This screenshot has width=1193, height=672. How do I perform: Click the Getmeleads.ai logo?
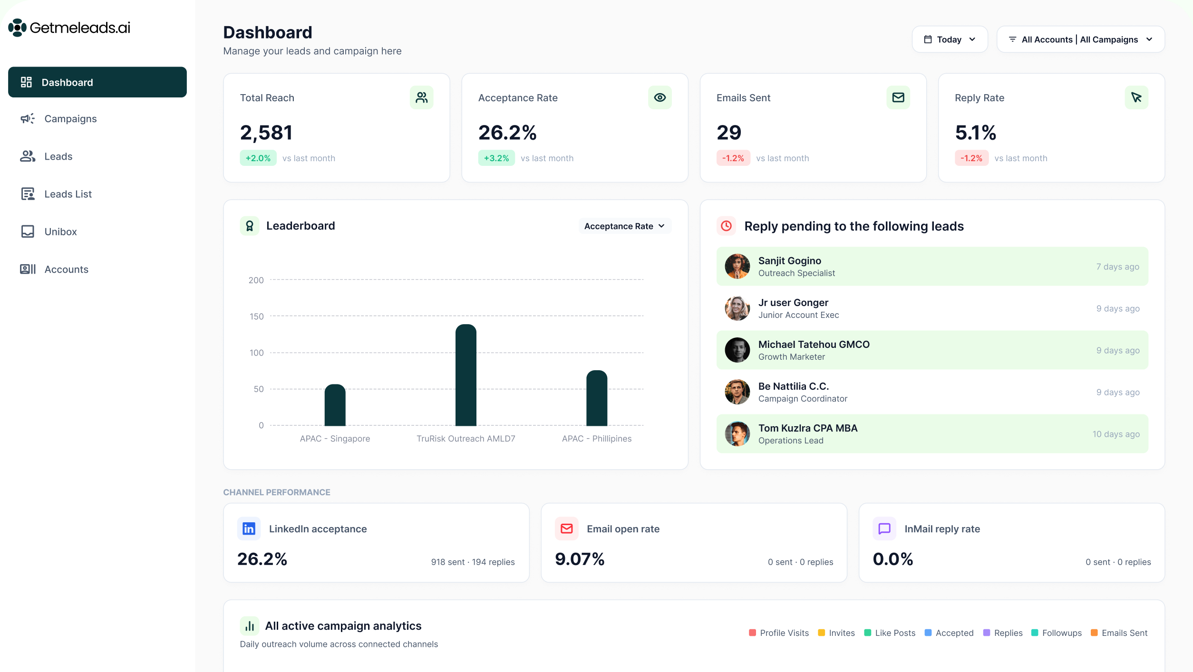(69, 28)
